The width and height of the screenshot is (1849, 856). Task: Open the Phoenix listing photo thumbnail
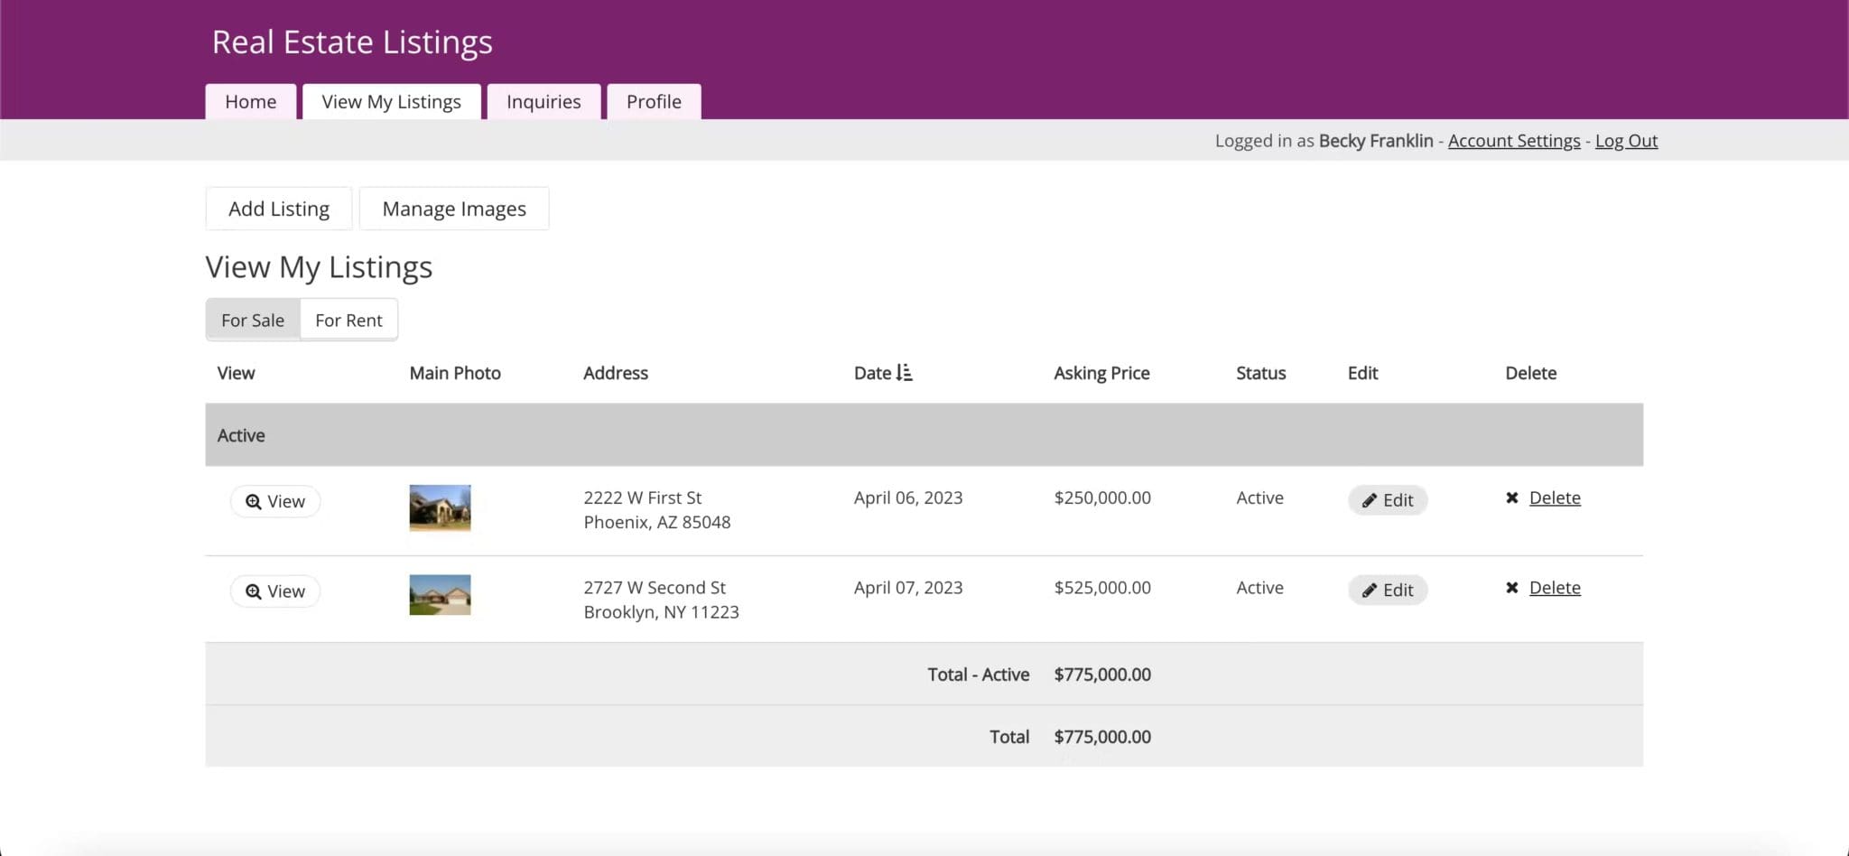click(x=439, y=507)
